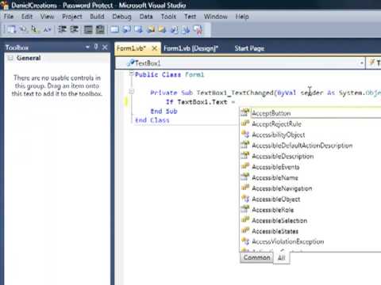This screenshot has height=285, width=381.
Task: Open the Toolbox window position dropdown
Action: pyautogui.click(x=87, y=47)
